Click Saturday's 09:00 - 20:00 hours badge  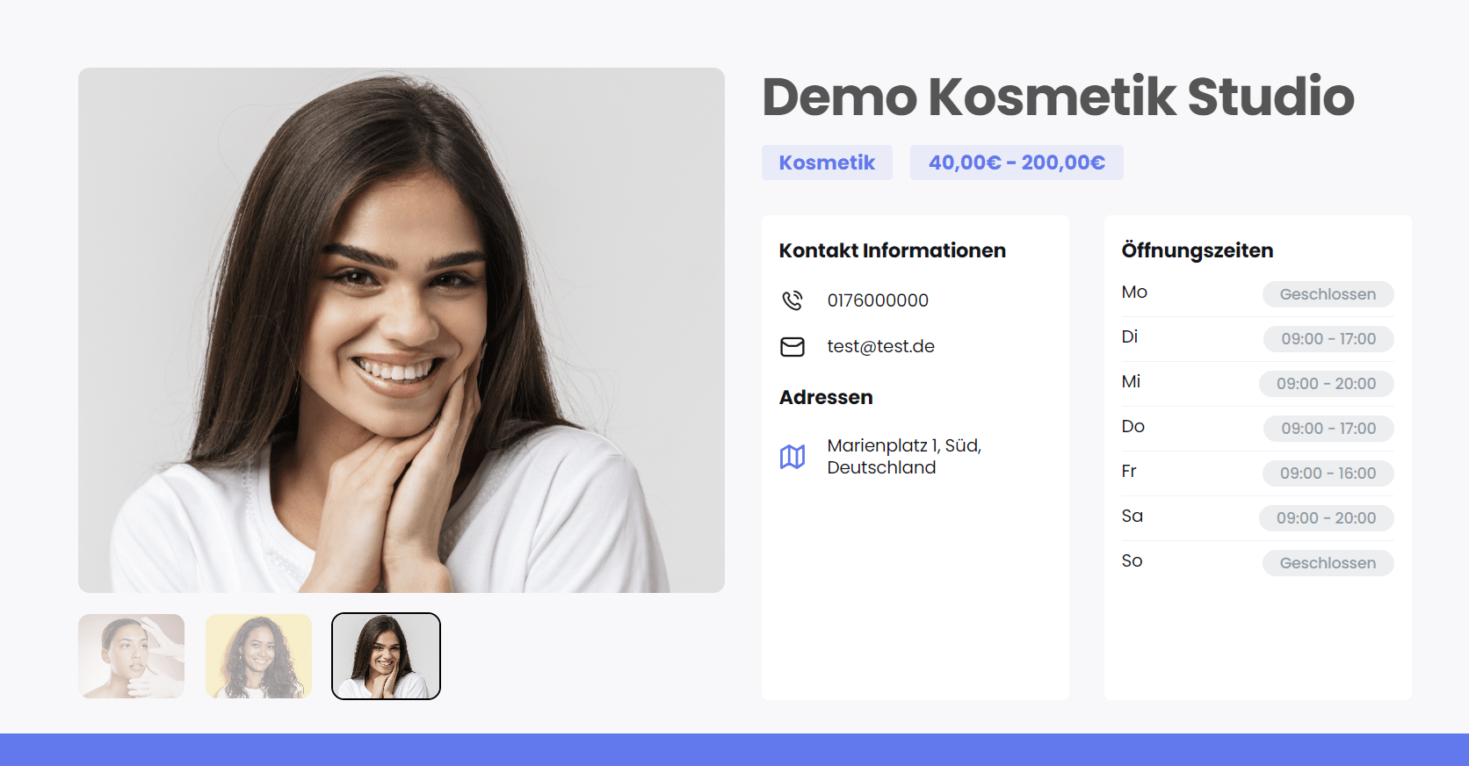pyautogui.click(x=1327, y=518)
